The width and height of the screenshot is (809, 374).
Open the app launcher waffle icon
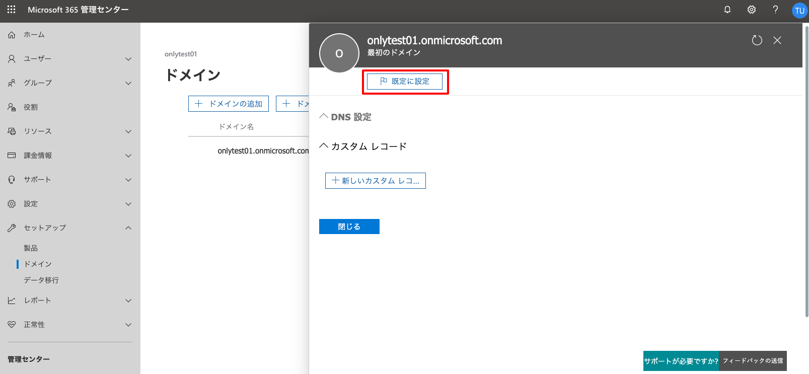pyautogui.click(x=11, y=10)
